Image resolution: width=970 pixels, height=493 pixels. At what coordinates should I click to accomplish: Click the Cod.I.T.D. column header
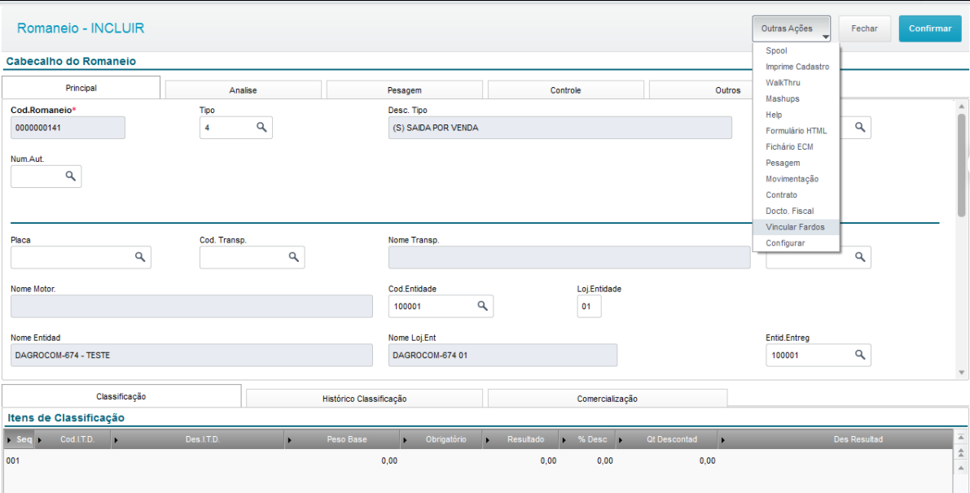point(73,439)
